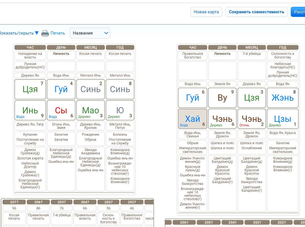Click the Ю branch tile in left chart
Image resolution: width=305 pixels, height=227 pixels.
pyautogui.click(x=120, y=110)
